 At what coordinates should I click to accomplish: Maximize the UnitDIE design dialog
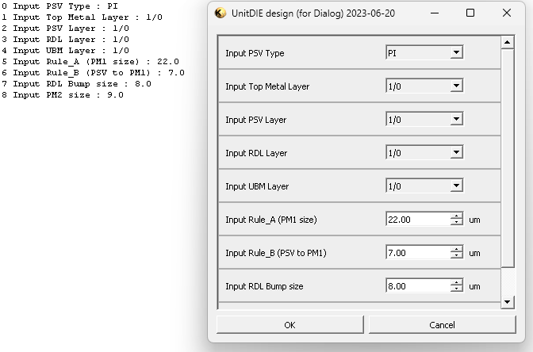(x=470, y=13)
